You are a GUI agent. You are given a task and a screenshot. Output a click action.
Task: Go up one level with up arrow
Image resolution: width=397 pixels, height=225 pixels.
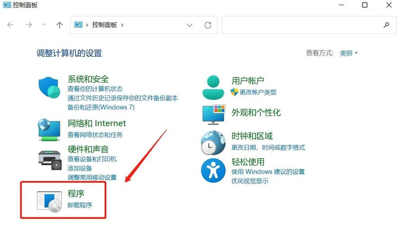click(x=59, y=25)
